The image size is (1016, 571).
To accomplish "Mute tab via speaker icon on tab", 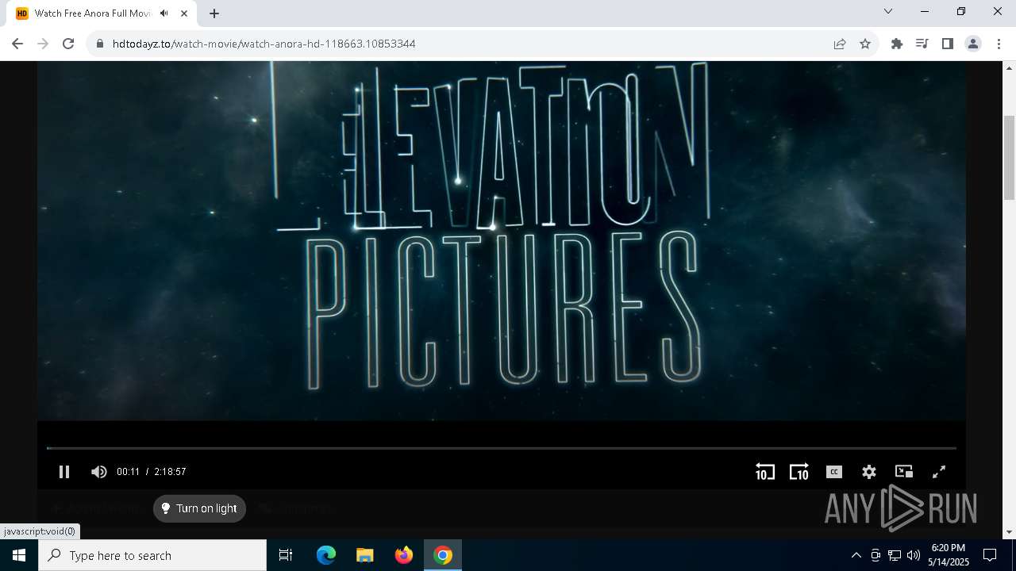I will [164, 13].
